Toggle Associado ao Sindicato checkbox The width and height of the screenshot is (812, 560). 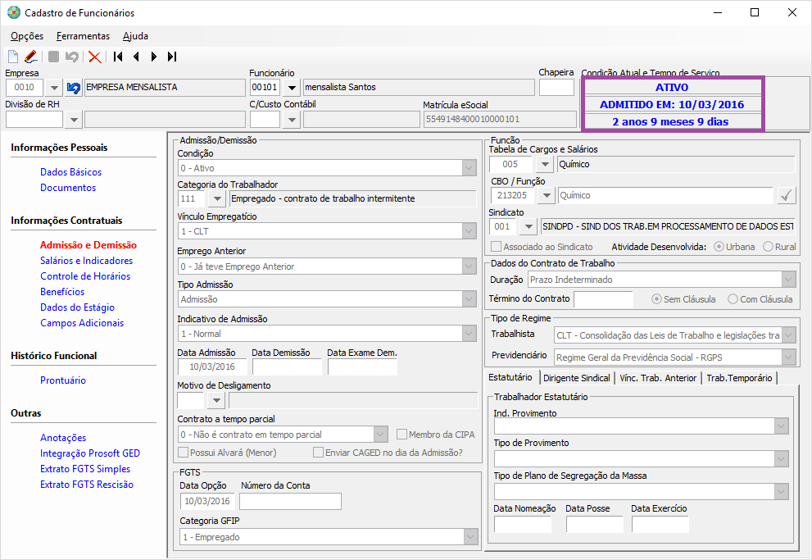pos(496,247)
